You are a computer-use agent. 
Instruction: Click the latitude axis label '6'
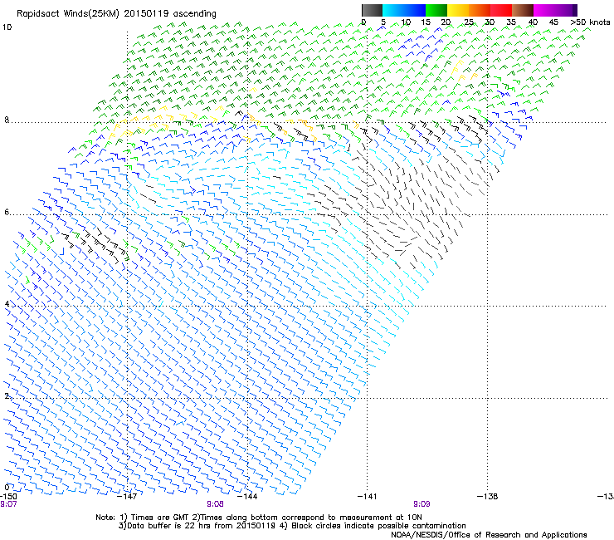[7, 212]
